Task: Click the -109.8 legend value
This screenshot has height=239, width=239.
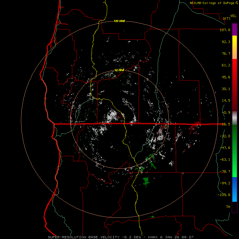Action: 224,195
